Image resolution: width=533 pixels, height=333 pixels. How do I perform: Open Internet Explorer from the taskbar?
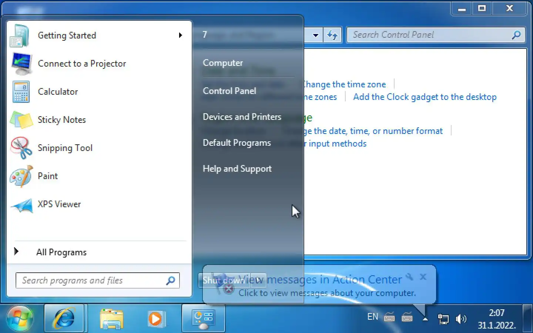64,318
